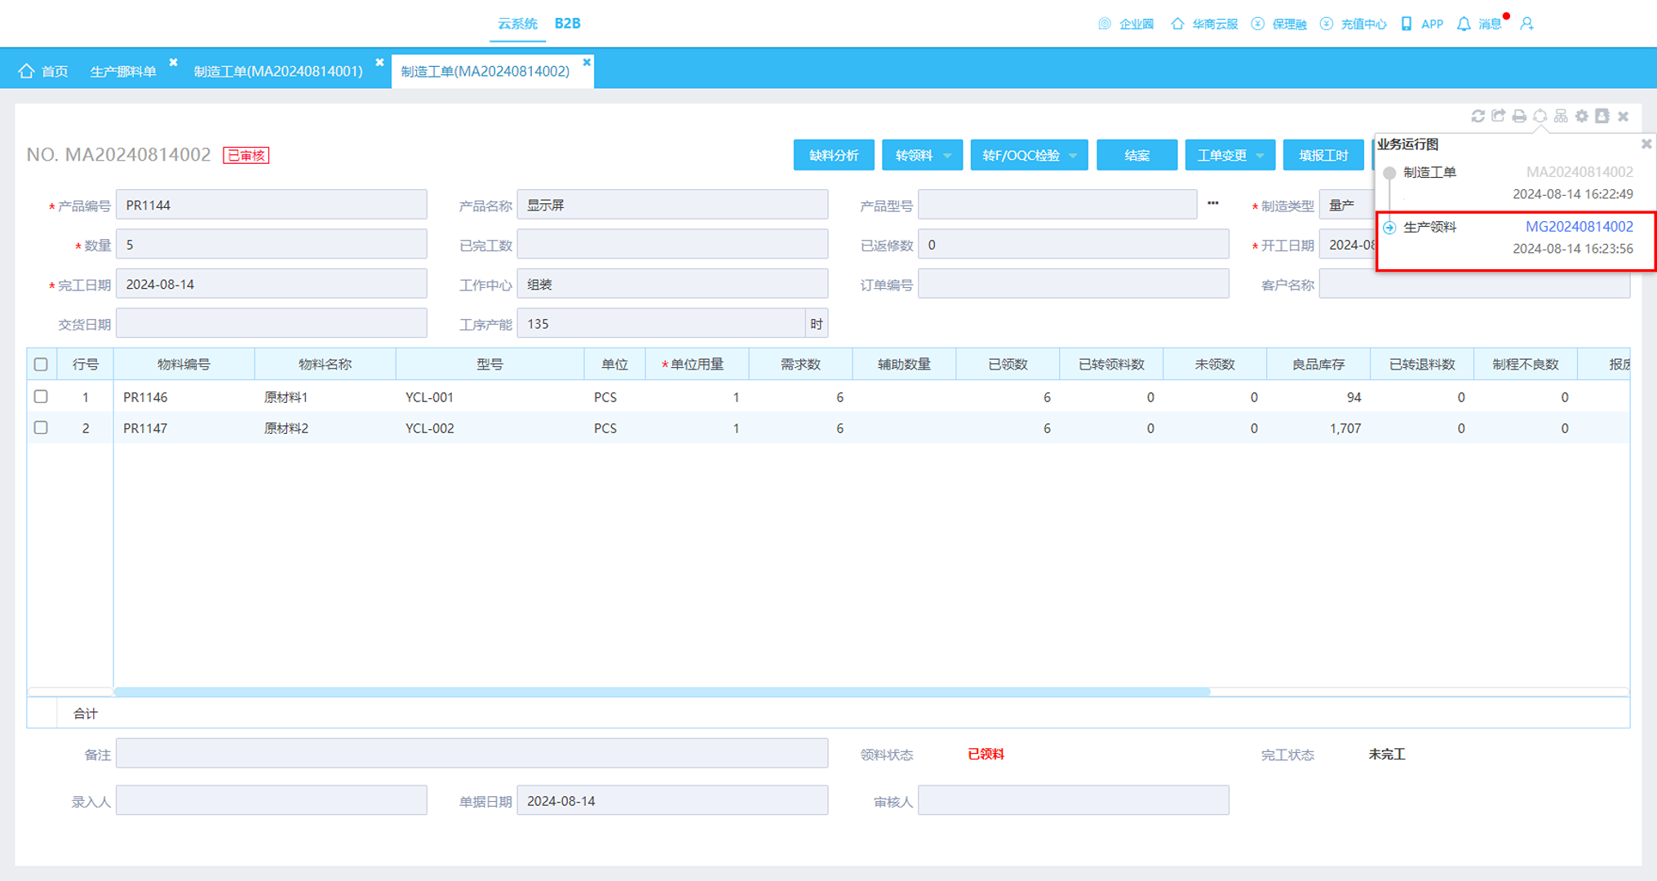This screenshot has width=1657, height=881.
Task: Open 华商云服 in the top bar
Action: click(x=1205, y=24)
